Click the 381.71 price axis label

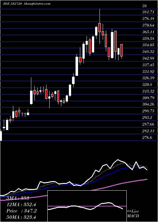[x=148, y=12]
